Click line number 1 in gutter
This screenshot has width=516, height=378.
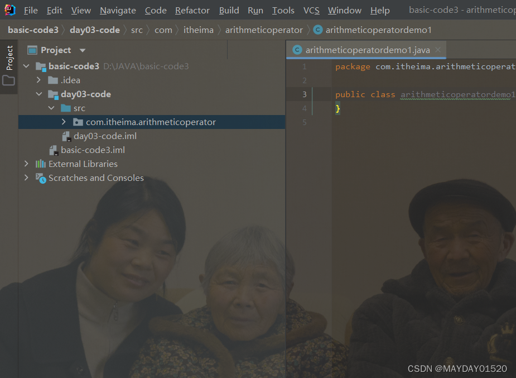tap(305, 66)
